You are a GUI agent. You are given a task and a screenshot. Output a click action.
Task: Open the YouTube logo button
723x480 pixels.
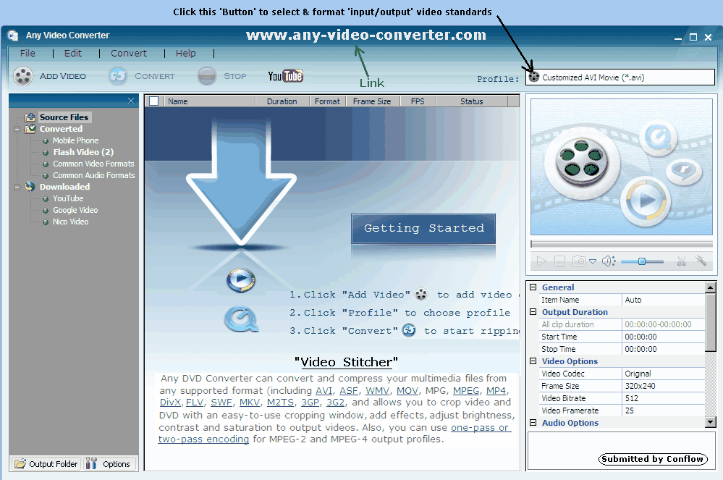tap(285, 76)
